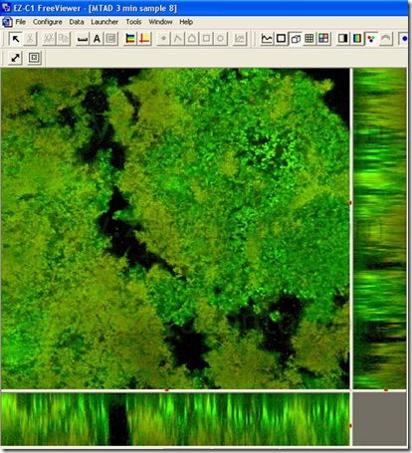Click the rainbow pseudo-color icon
The width and height of the screenshot is (412, 453).
[x=357, y=39]
